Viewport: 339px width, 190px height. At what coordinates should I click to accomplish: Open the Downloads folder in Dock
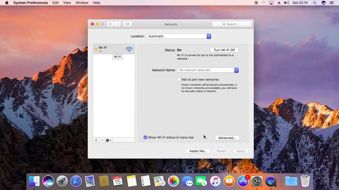[291, 181]
